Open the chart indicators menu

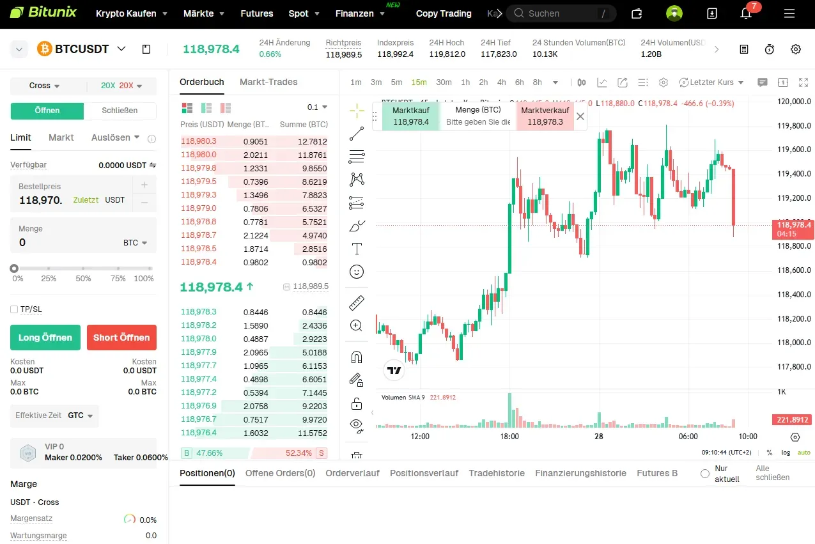(x=602, y=82)
